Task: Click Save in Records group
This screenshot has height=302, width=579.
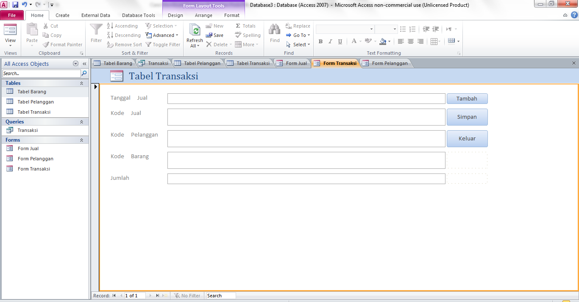Action: 214,35
